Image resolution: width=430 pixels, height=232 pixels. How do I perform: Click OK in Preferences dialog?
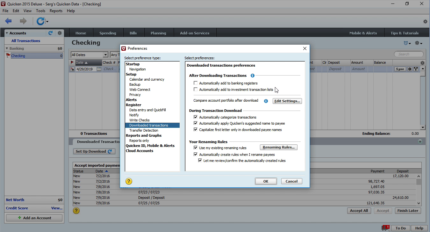point(266,181)
